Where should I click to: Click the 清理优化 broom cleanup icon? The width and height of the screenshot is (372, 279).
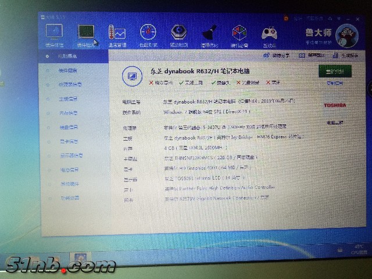(x=209, y=34)
